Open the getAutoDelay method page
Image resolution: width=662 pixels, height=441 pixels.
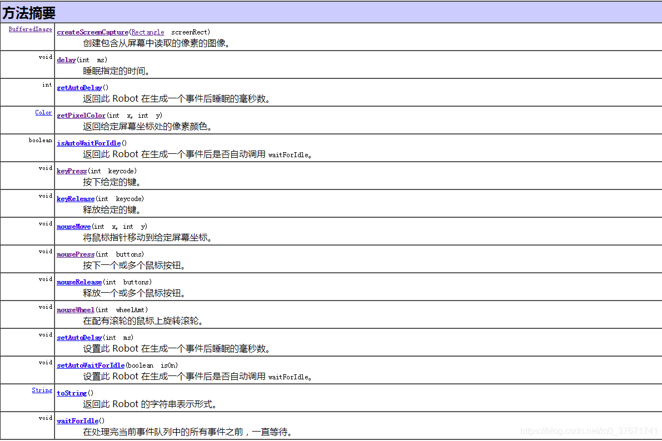79,87
